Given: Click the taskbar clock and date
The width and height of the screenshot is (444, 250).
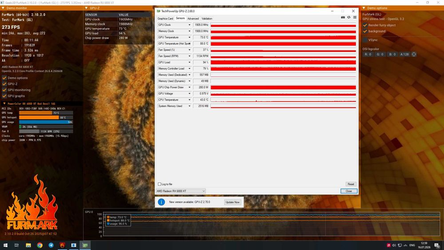Looking at the screenshot, I should (424, 245).
